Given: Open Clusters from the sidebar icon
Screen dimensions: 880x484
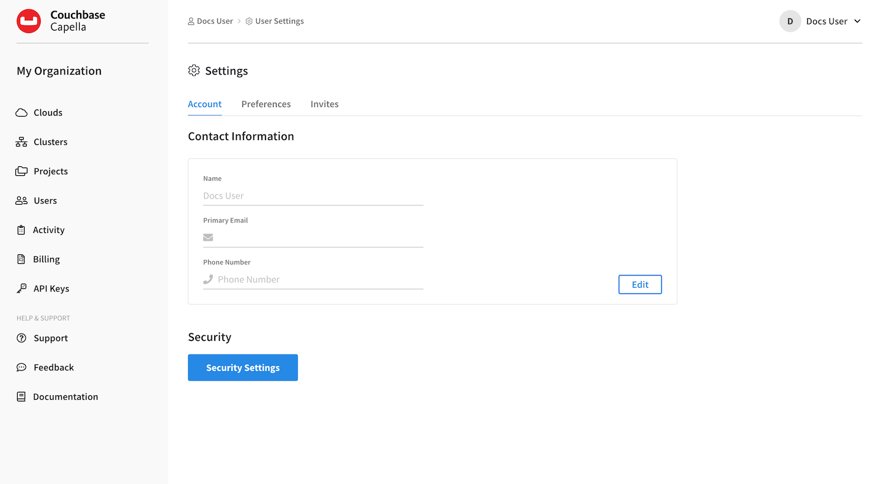Looking at the screenshot, I should click(x=22, y=142).
